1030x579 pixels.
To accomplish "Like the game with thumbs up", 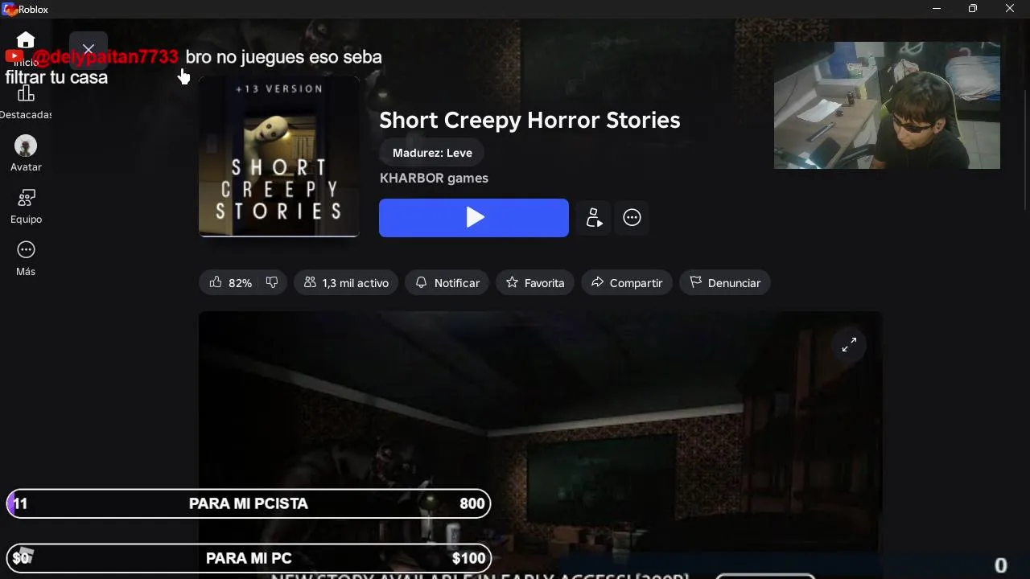I will click(216, 282).
